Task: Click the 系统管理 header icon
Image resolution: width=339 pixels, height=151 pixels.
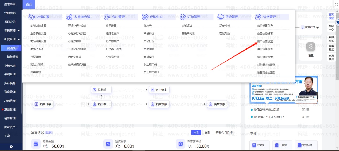Action: (x=221, y=17)
